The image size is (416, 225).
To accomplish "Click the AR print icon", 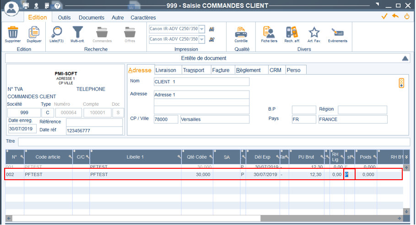I will coord(212,29).
